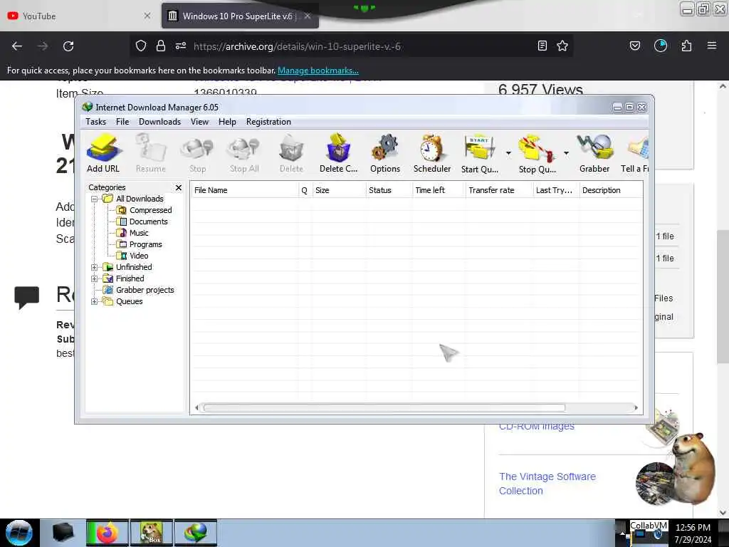Click the Tell a Friend icon
The image size is (729, 547).
tap(635, 152)
